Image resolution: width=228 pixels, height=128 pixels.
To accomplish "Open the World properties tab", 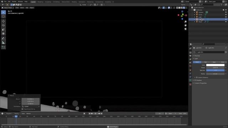I will click(x=190, y=66).
